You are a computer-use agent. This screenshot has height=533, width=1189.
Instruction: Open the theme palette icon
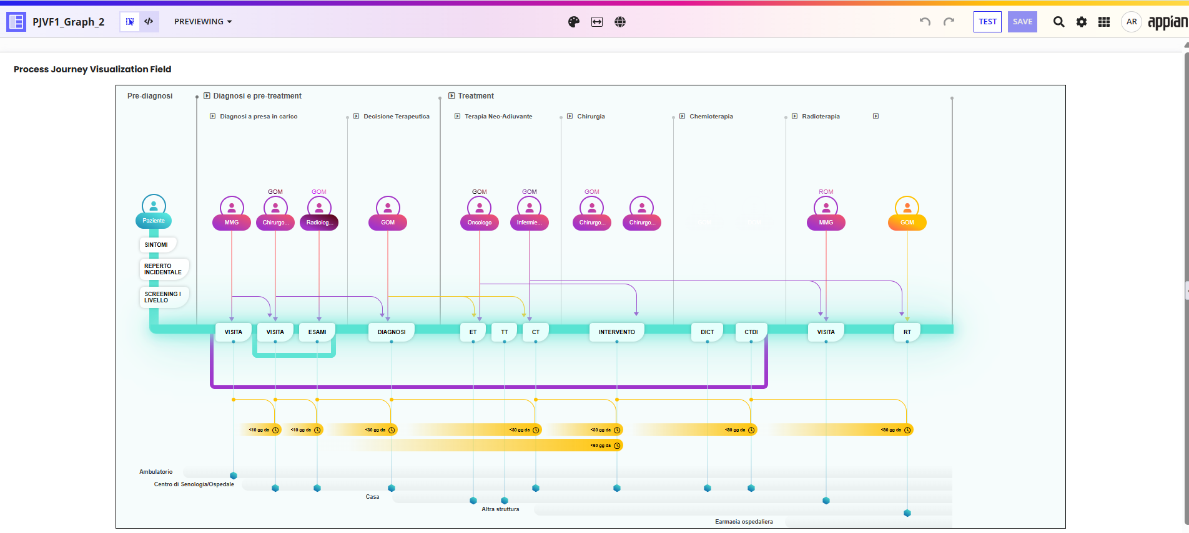point(574,22)
